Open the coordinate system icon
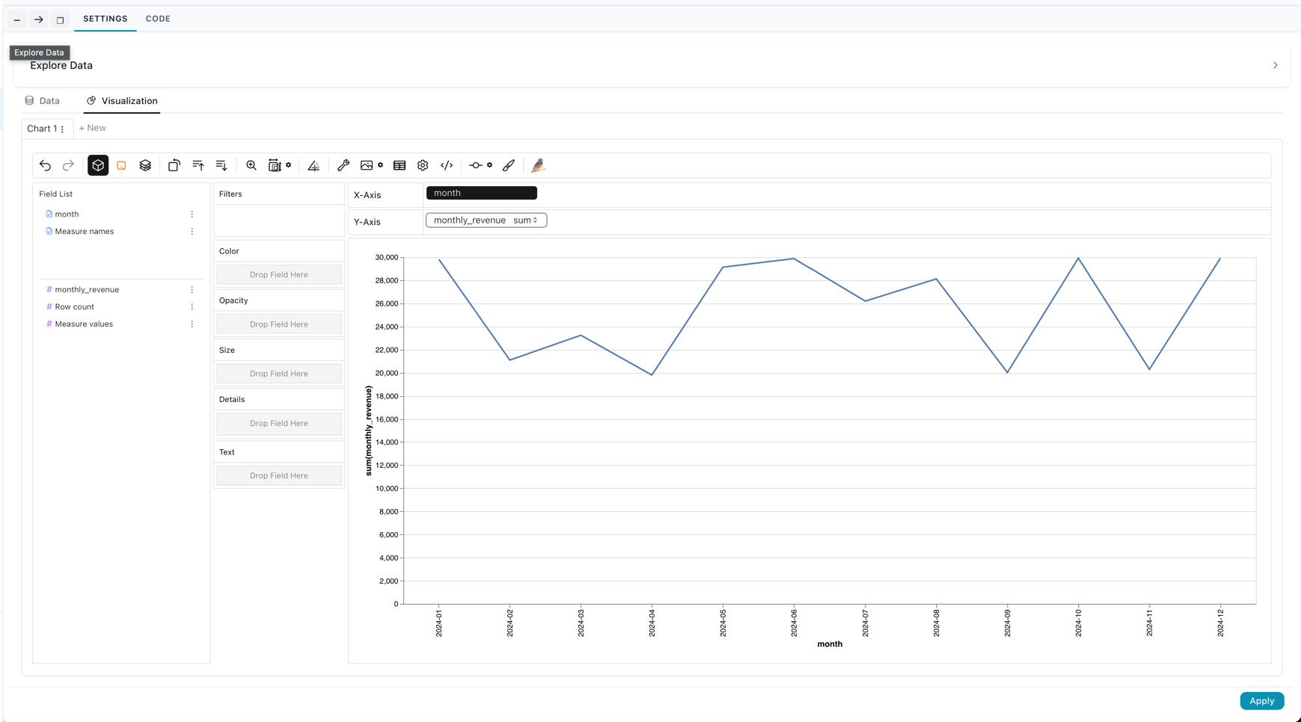Image resolution: width=1301 pixels, height=722 pixels. [313, 165]
